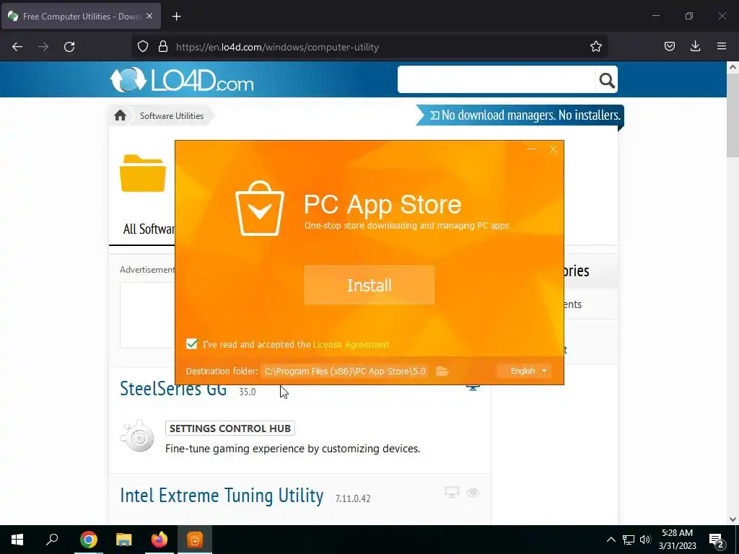The width and height of the screenshot is (739, 554).
Task: Open Windows Start menu
Action: (17, 540)
